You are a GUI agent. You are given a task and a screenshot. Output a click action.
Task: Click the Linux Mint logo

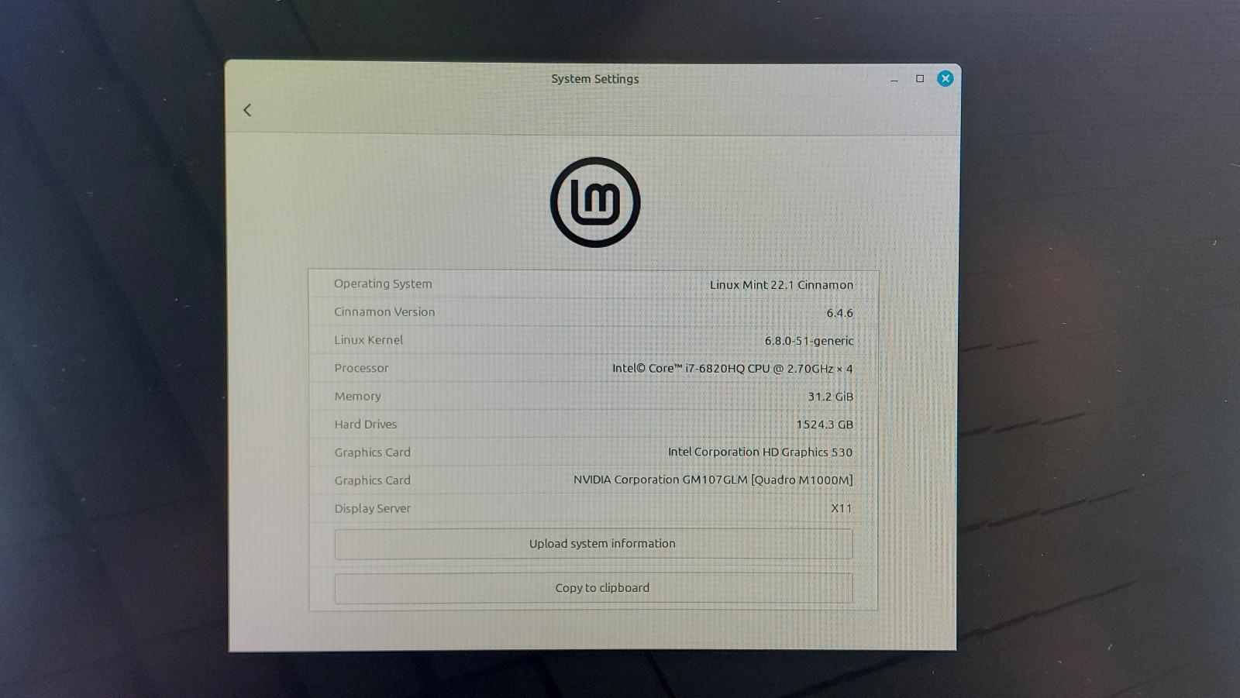tap(595, 202)
